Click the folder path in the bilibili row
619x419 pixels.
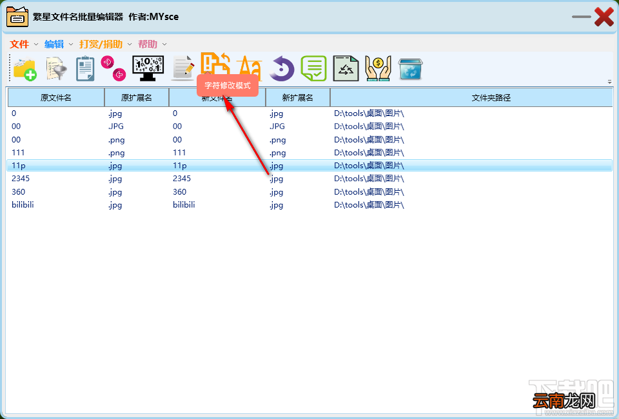(x=369, y=205)
